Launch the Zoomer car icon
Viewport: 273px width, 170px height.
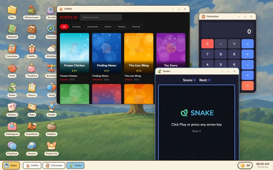(x=32, y=148)
